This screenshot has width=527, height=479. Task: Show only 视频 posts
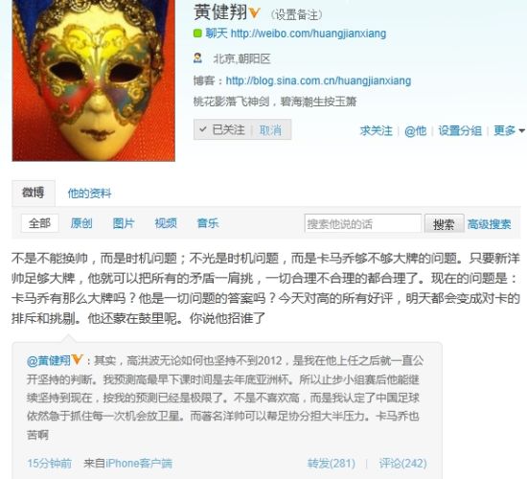point(166,223)
